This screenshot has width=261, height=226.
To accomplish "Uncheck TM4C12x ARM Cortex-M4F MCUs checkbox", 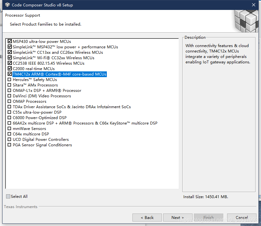I will (x=10, y=74).
